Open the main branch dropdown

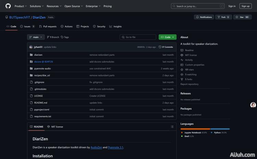pos(36,37)
